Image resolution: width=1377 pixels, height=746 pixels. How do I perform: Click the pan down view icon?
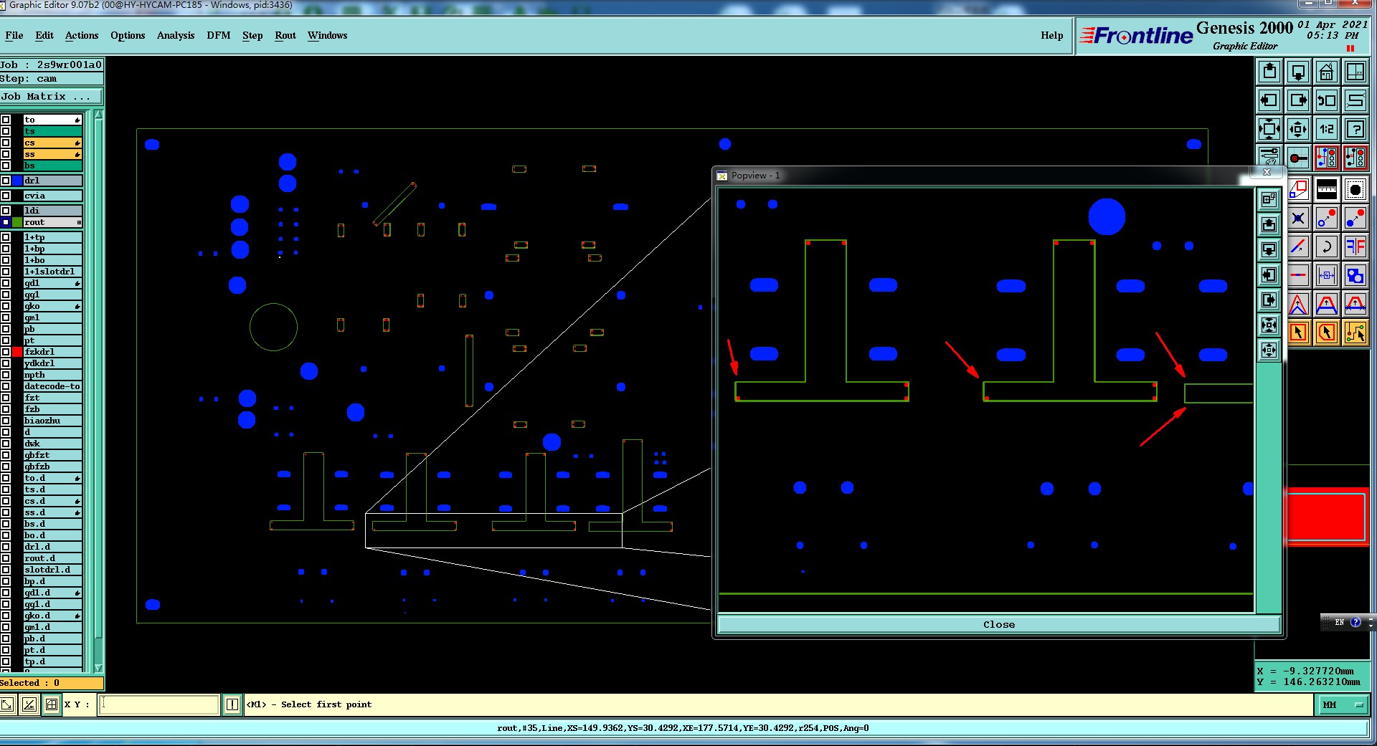1298,72
